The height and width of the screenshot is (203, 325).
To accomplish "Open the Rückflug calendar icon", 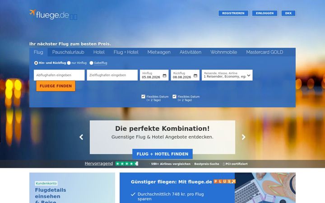I will pos(195,76).
